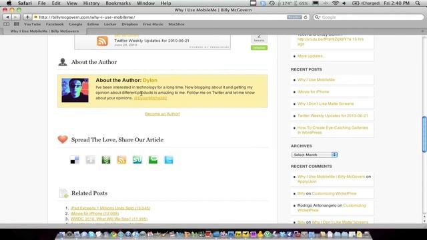Open the Select Month archives dropdown
Screen dimensions: 427x240
click(314, 155)
